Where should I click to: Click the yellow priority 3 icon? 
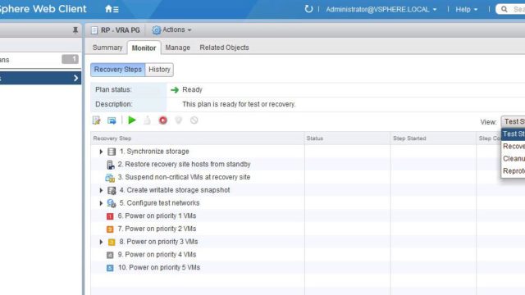click(112, 243)
